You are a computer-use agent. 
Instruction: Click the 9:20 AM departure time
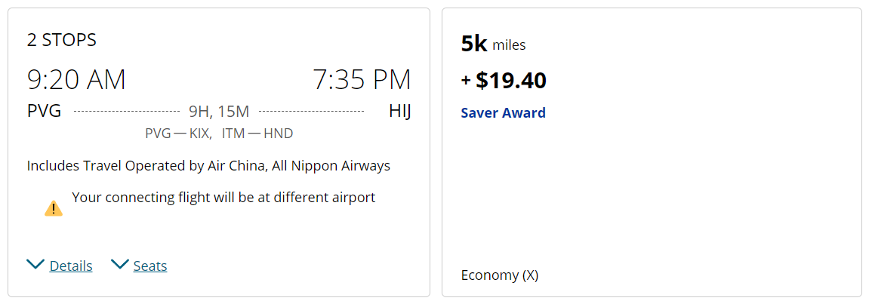click(x=77, y=79)
